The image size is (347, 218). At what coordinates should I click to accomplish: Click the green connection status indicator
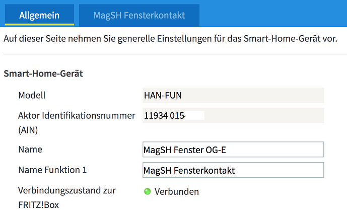tap(148, 192)
